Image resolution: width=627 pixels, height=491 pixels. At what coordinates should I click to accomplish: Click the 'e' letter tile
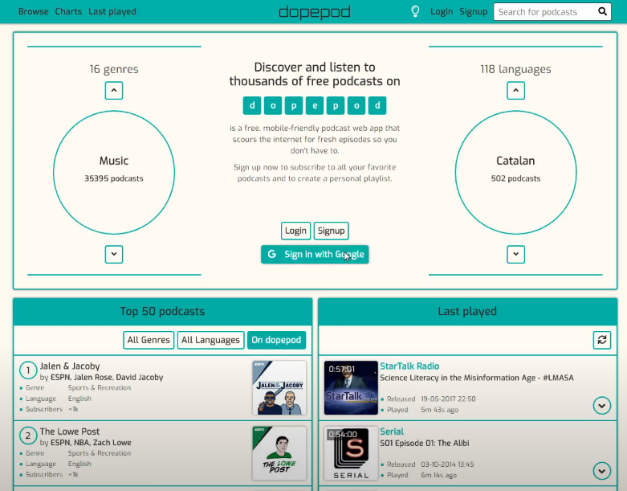(x=315, y=105)
